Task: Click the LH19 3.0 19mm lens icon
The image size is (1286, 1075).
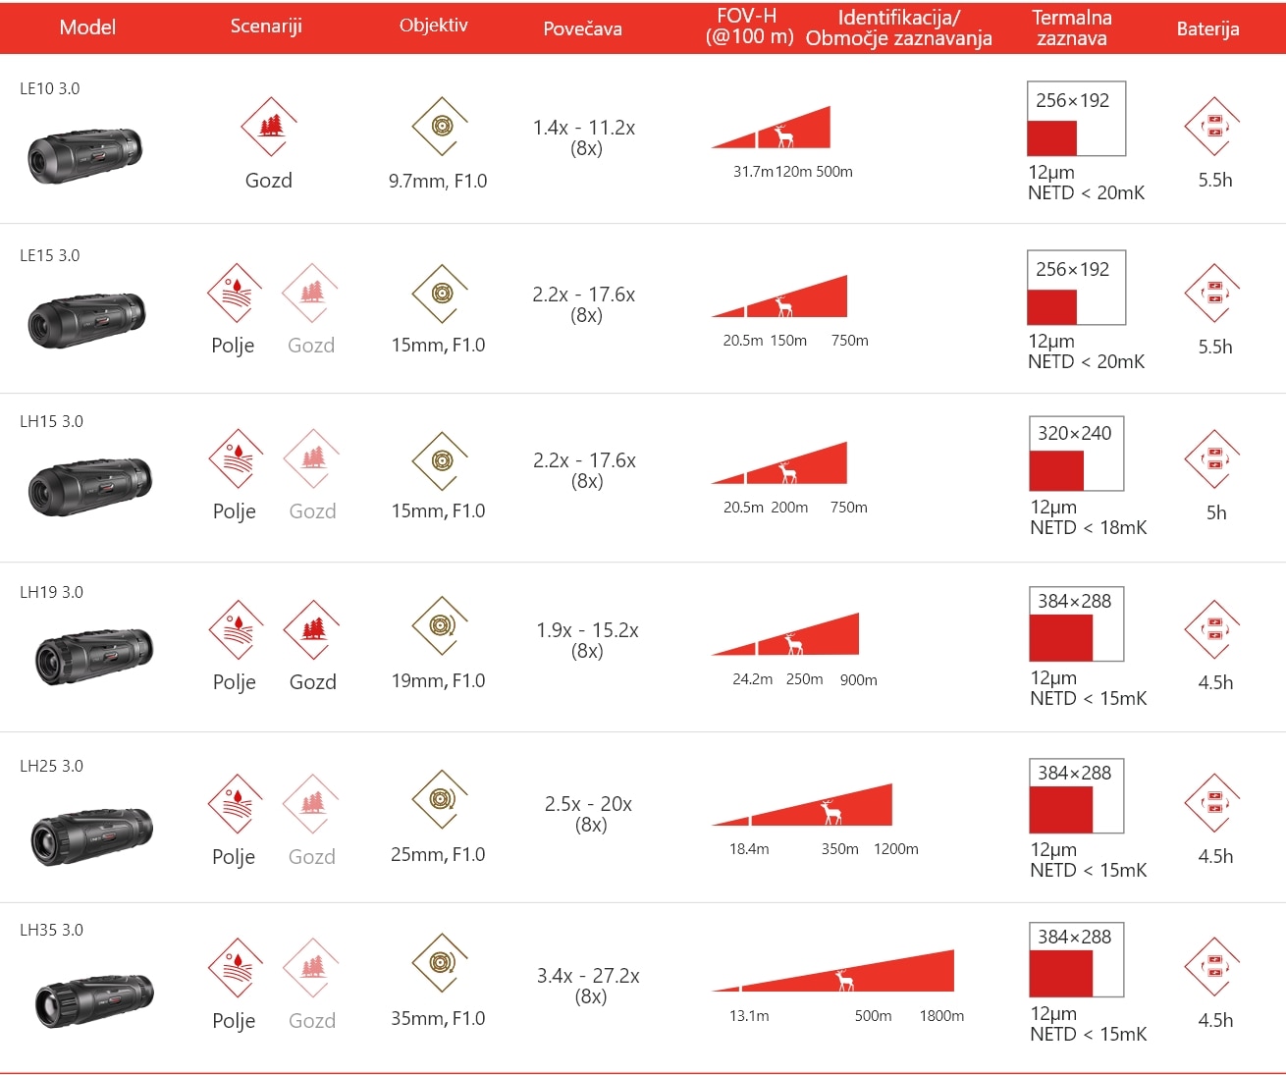Action: 440,625
